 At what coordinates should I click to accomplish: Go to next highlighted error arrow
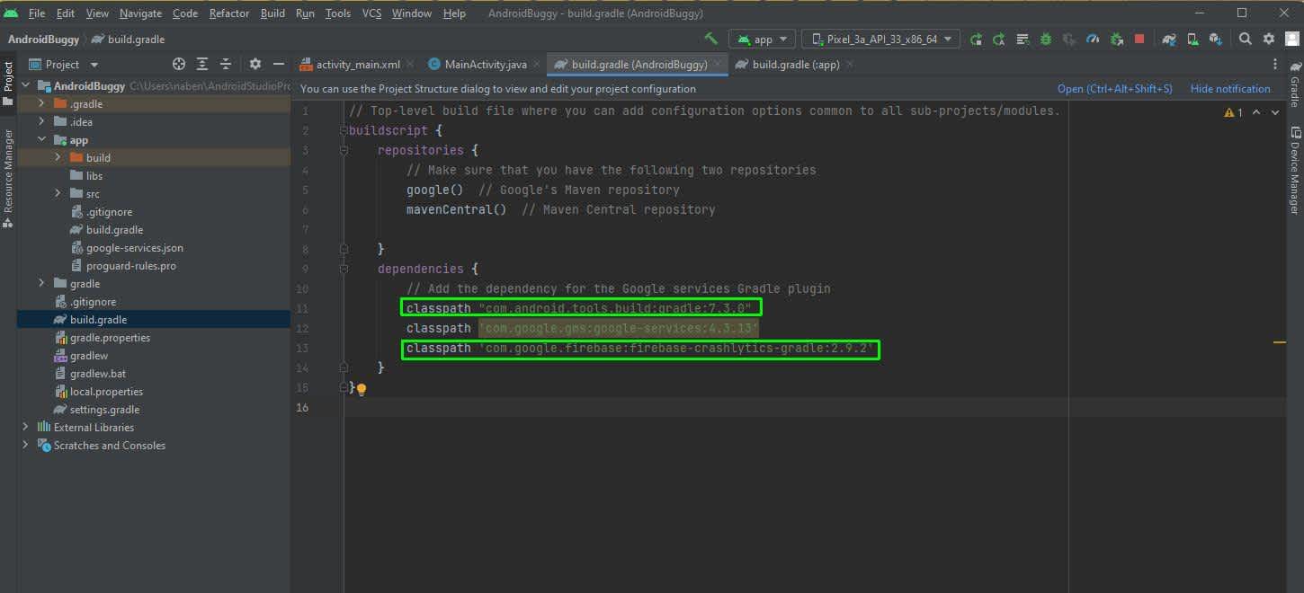(x=1276, y=112)
